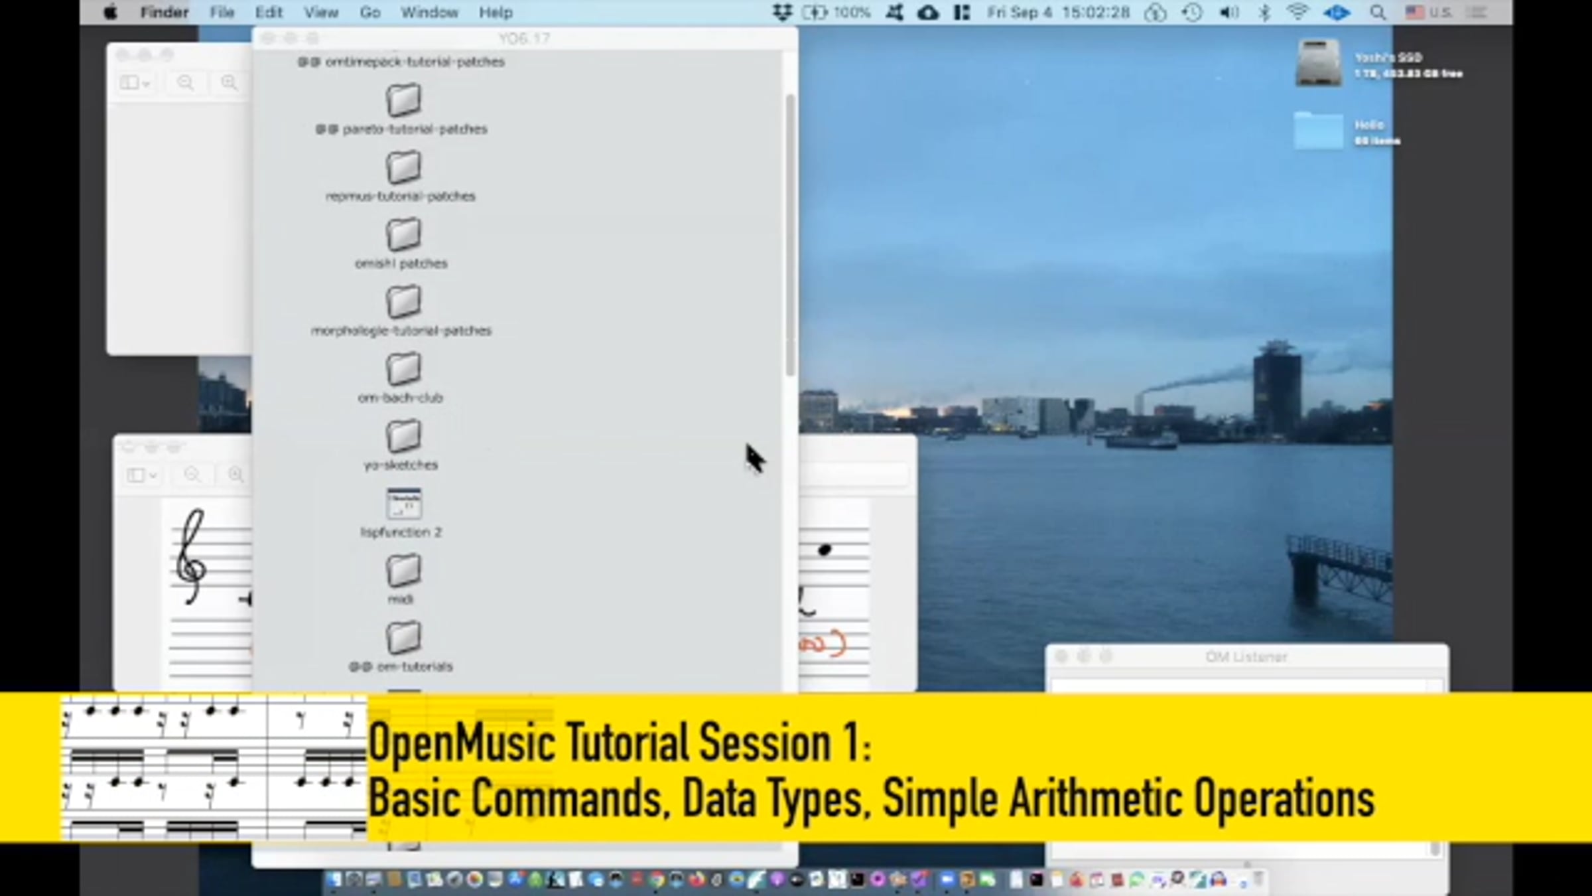Open the lispfunction 2 patch icon
This screenshot has width=1592, height=896.
403,504
